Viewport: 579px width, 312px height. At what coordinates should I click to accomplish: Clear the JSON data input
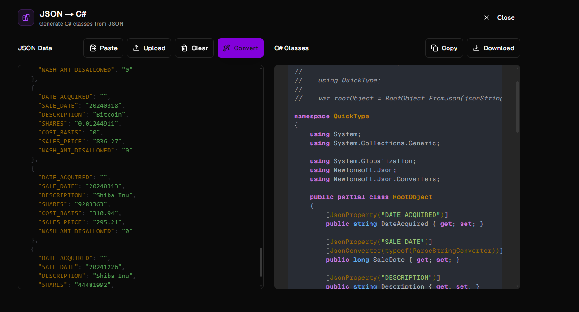pyautogui.click(x=194, y=48)
